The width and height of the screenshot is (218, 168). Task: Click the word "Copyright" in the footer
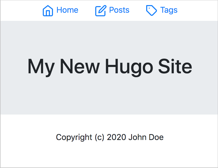(x=74, y=137)
